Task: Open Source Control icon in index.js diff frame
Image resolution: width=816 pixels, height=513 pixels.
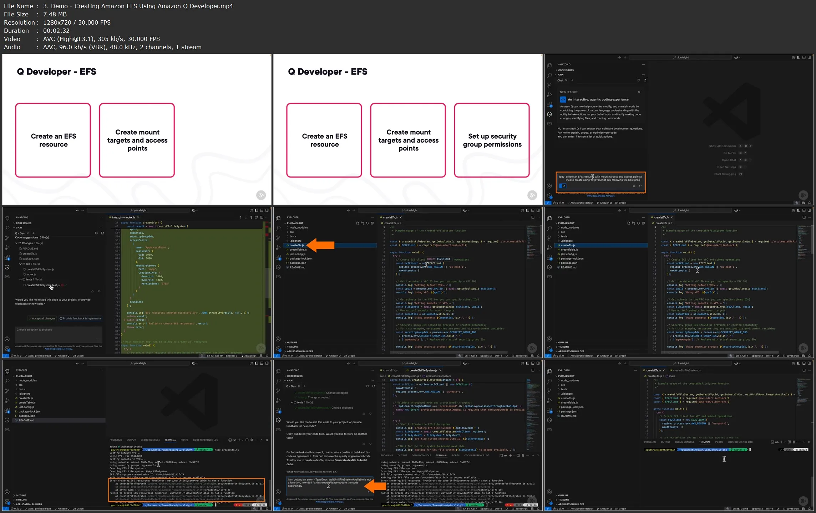Action: coord(7,238)
